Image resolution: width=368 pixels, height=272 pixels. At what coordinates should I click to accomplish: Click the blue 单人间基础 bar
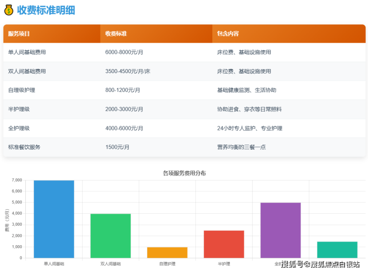(54, 219)
